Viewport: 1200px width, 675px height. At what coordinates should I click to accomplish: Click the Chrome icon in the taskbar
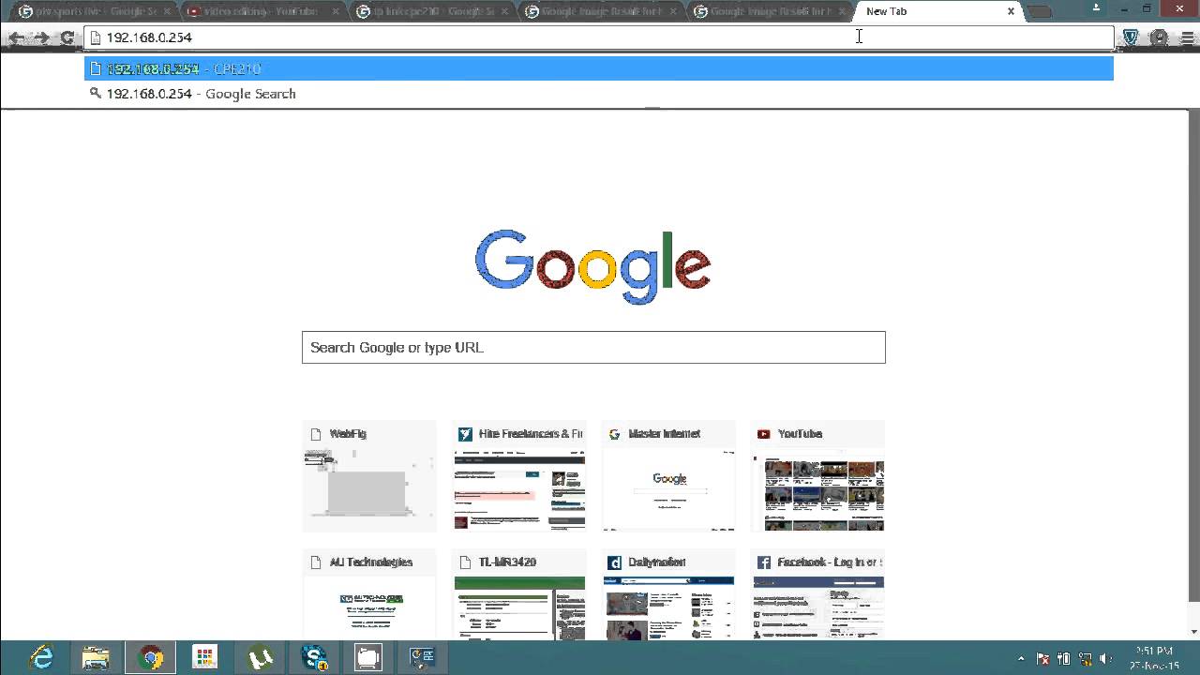(x=151, y=658)
